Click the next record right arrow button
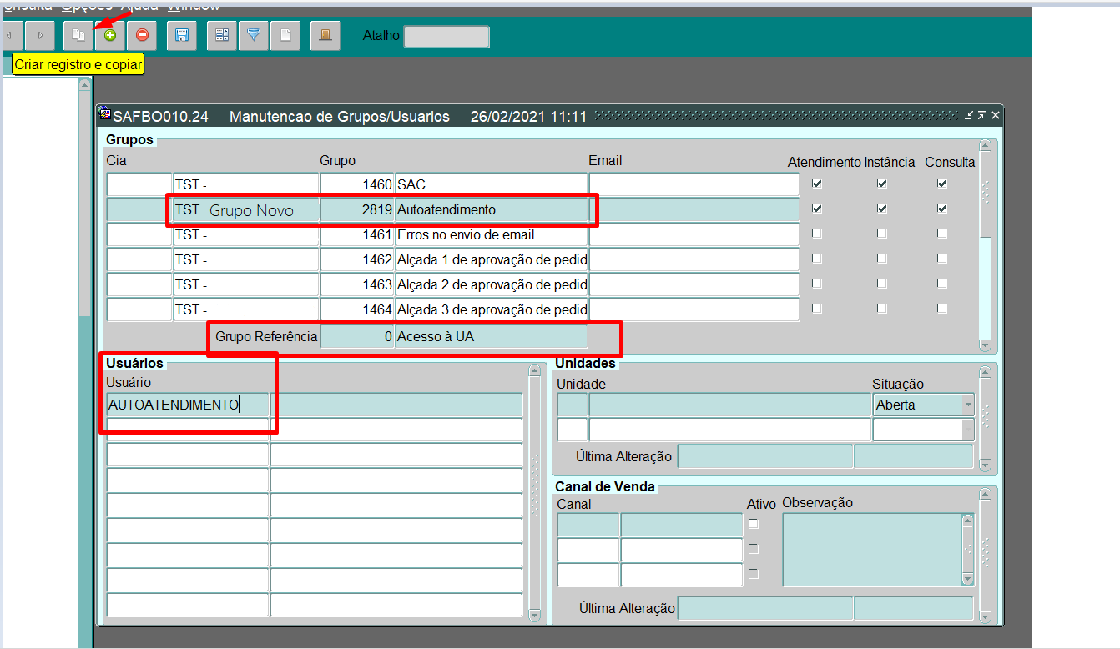This screenshot has height=649, width=1120. point(40,35)
